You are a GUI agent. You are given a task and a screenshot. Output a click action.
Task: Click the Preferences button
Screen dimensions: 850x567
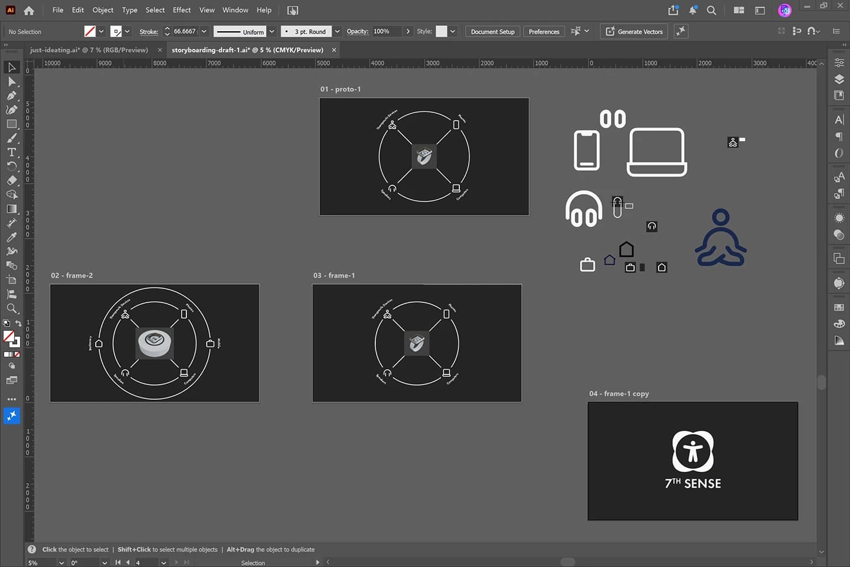(x=544, y=31)
